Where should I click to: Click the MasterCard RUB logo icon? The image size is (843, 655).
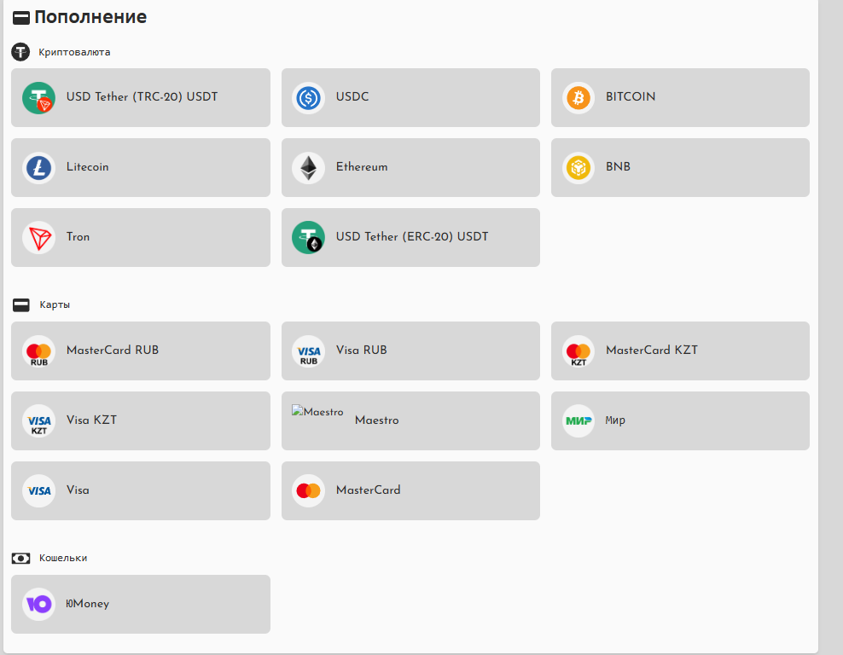38,351
